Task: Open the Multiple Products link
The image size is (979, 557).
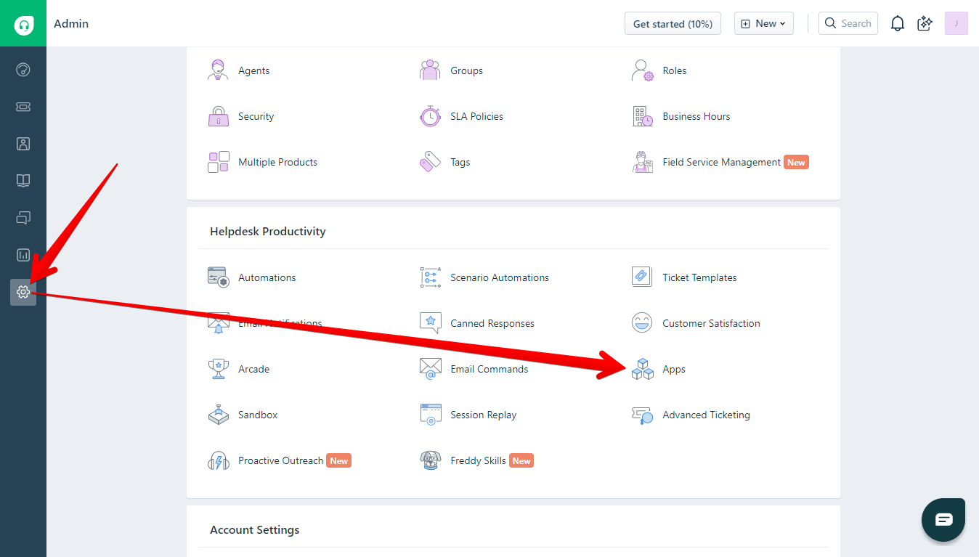Action: coord(277,162)
